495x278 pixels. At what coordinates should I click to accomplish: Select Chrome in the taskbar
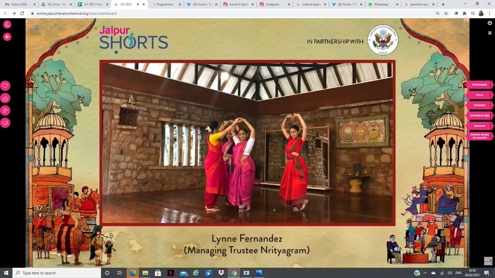[x=234, y=273]
